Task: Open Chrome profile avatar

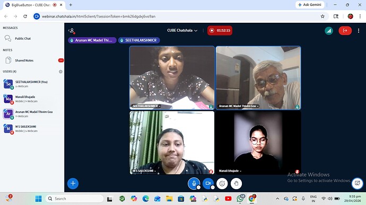Action: point(350,16)
